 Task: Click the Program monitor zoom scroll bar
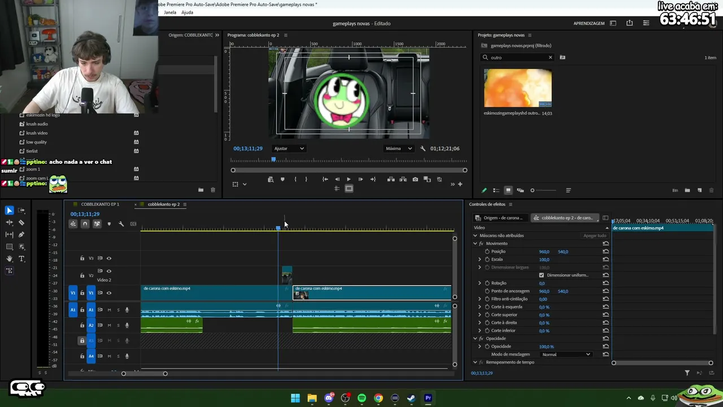pyautogui.click(x=349, y=170)
